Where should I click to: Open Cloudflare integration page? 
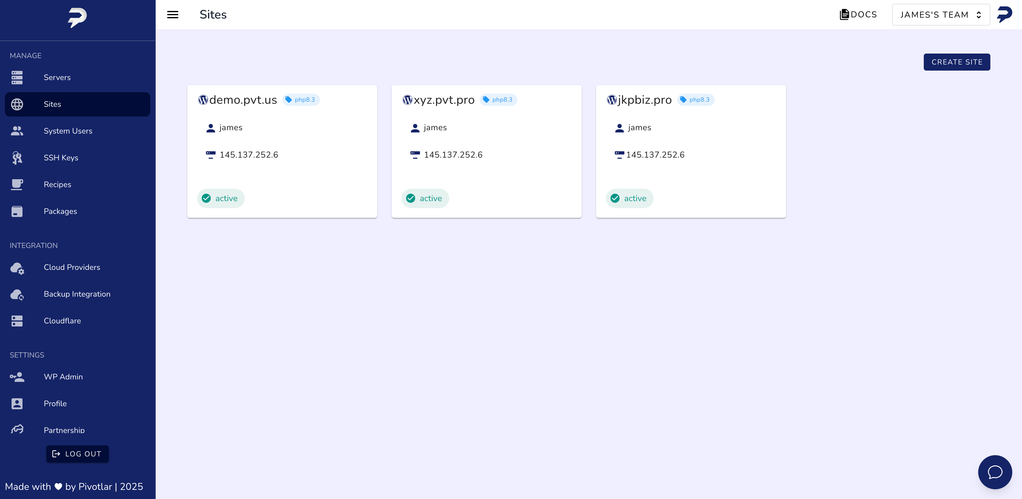[62, 321]
